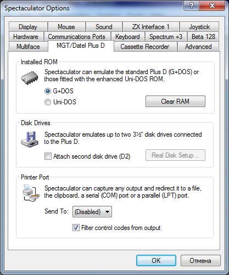Screen dimensions: 229x275
Task: Switch to the Display tab
Action: 28,27
